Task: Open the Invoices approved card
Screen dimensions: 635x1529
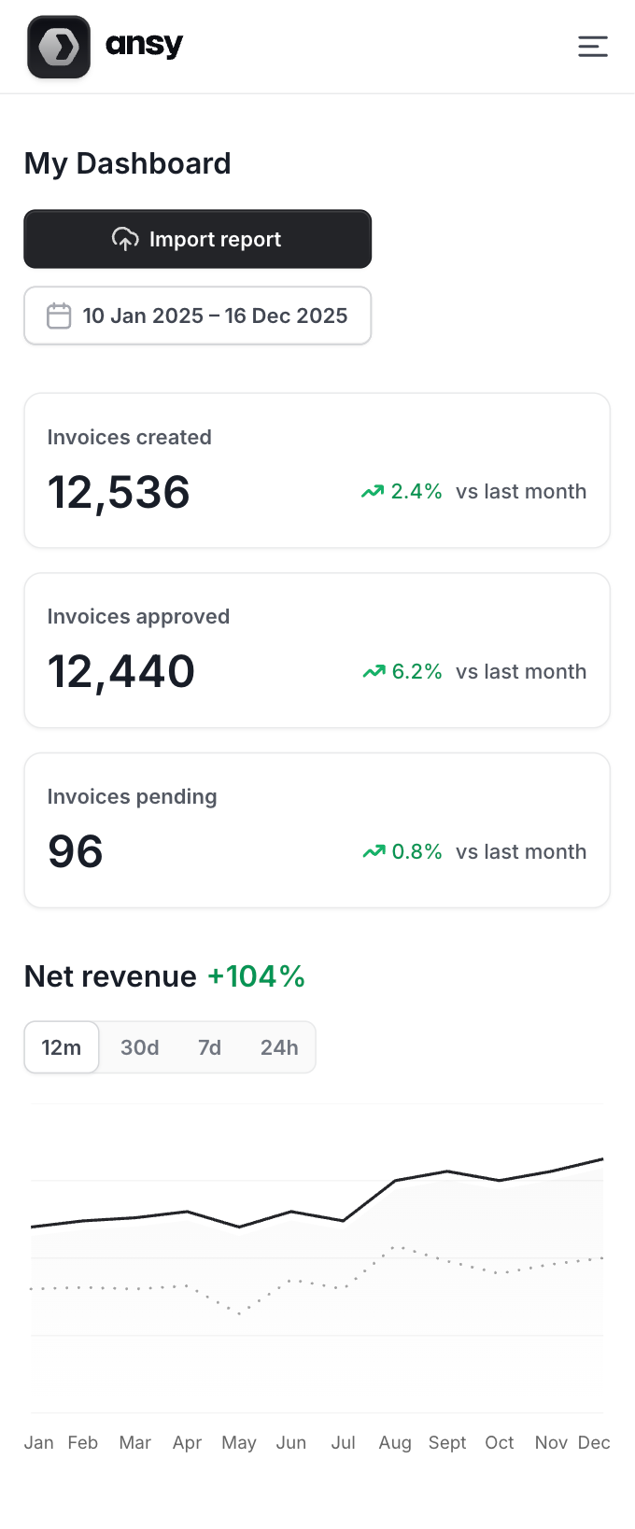Action: pyautogui.click(x=317, y=651)
